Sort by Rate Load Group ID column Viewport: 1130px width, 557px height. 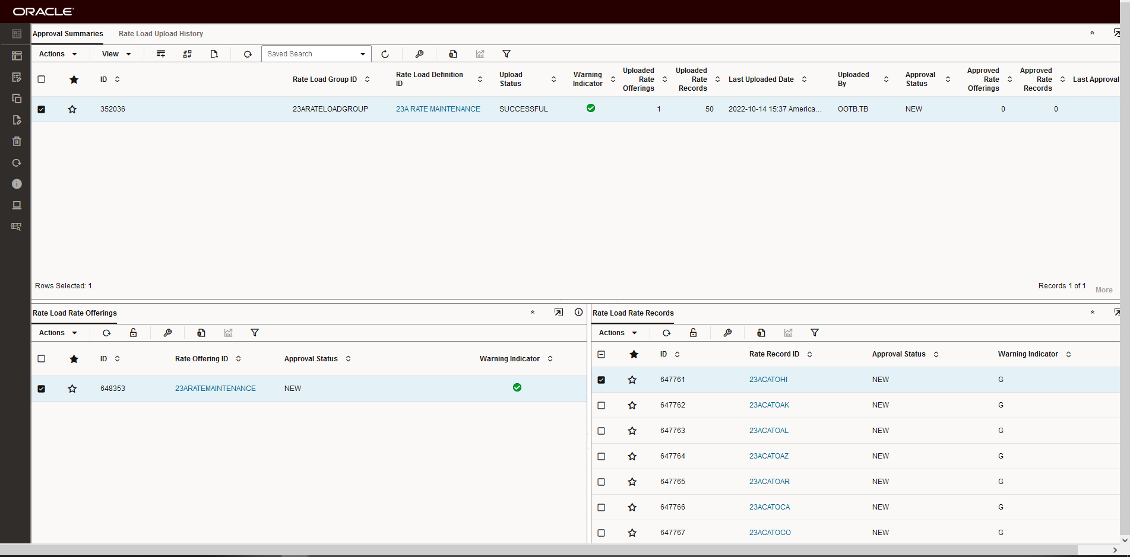coord(367,79)
